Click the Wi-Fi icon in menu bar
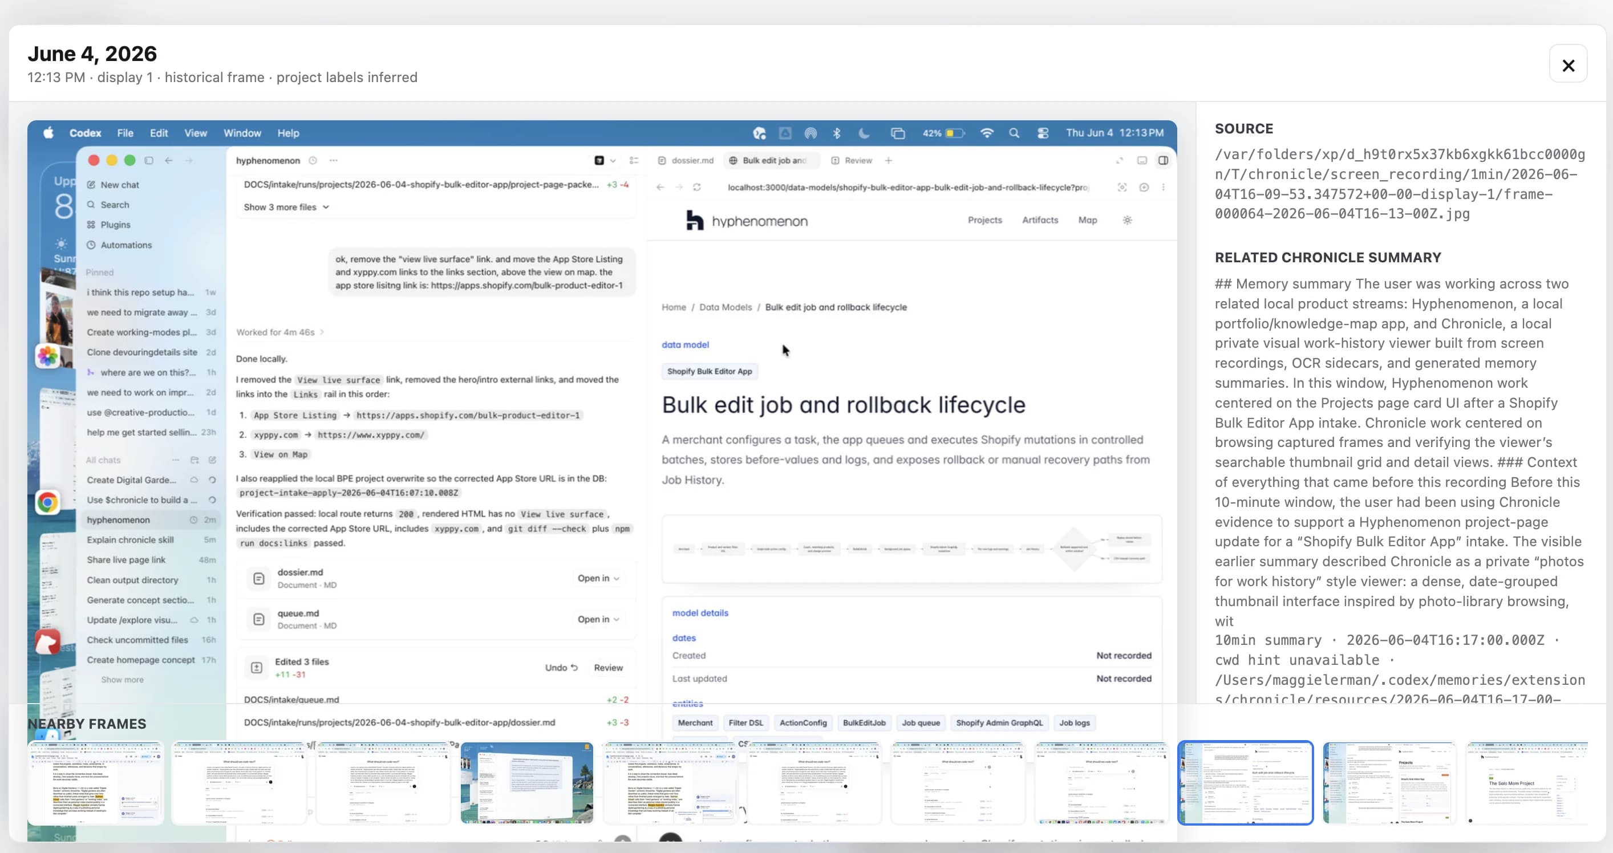1613x853 pixels. point(987,133)
